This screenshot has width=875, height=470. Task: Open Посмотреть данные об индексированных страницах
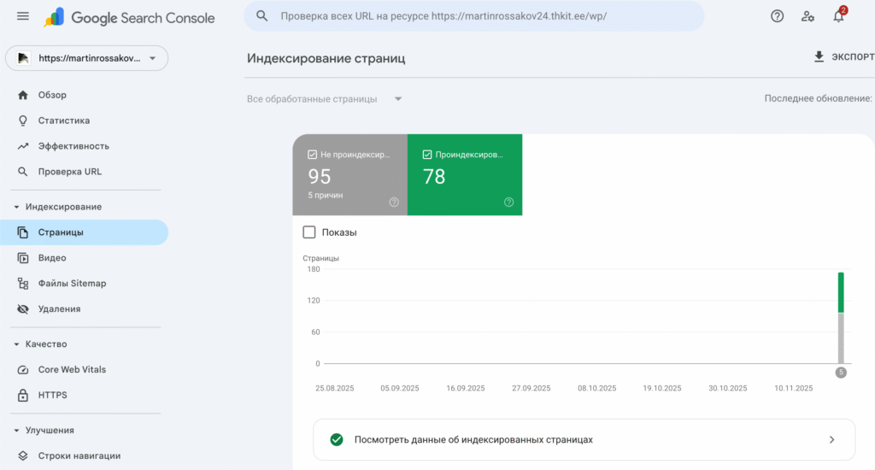[584, 439]
